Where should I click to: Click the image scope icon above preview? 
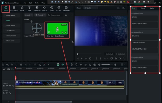pos(124,8)
